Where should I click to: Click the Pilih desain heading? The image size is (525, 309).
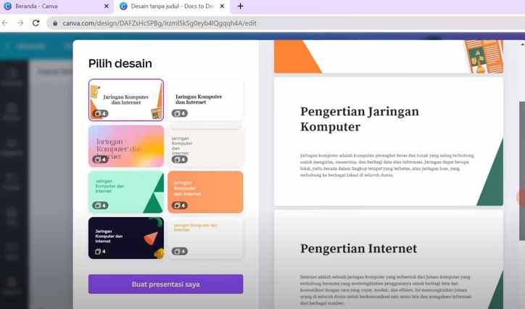pyautogui.click(x=120, y=63)
